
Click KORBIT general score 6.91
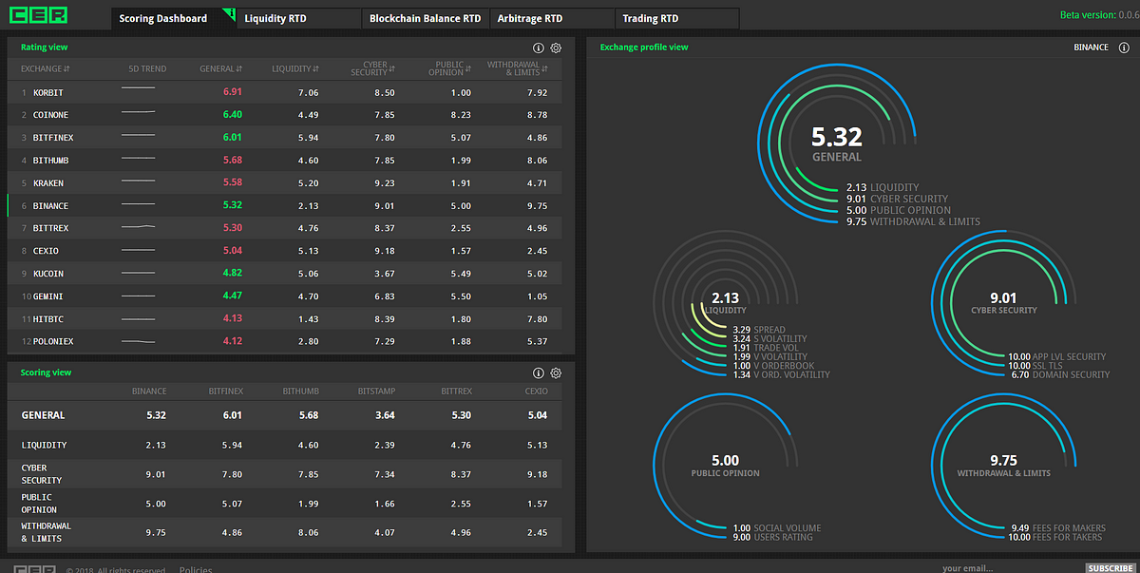[233, 92]
